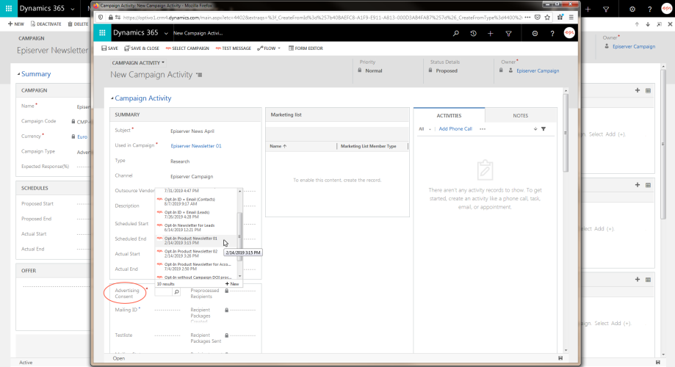
Task: Select Opt-In Product Newsletter 01 entry
Action: [x=196, y=240]
